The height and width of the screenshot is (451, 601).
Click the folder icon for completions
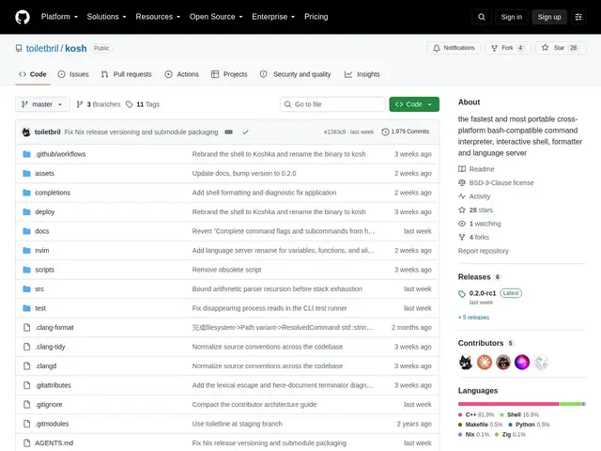26,193
